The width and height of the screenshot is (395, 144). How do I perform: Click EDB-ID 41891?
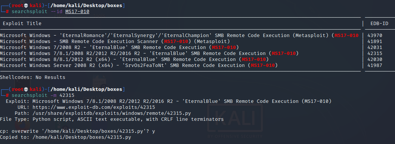[x=375, y=42]
